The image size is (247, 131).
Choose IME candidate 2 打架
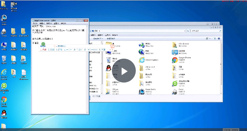click(51, 50)
